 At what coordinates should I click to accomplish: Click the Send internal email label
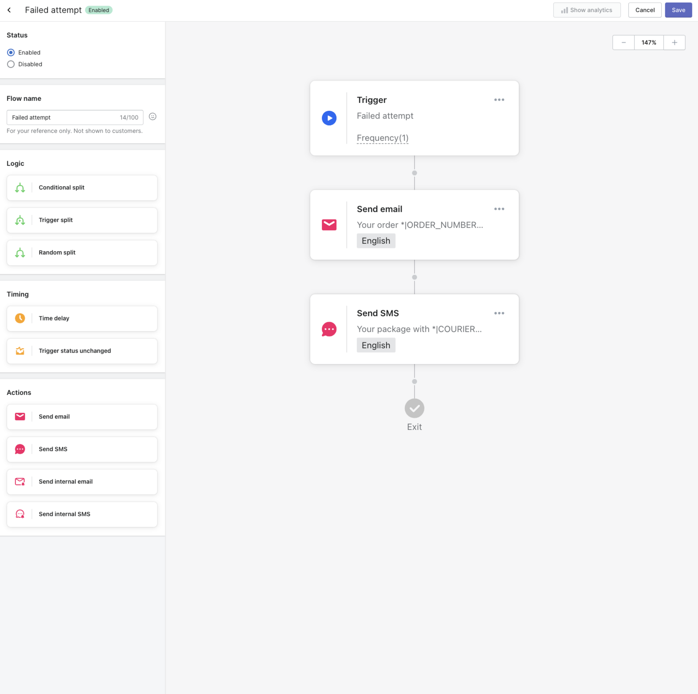click(66, 482)
